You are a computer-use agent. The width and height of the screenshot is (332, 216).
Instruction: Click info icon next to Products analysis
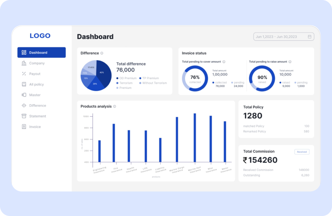115,106
